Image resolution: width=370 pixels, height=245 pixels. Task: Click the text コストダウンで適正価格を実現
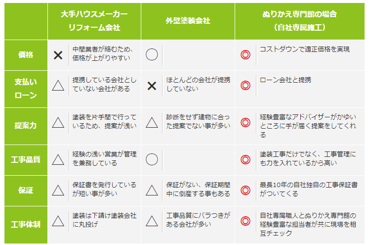[x=305, y=49]
